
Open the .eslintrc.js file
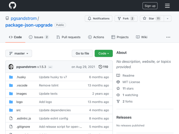[23, 118]
